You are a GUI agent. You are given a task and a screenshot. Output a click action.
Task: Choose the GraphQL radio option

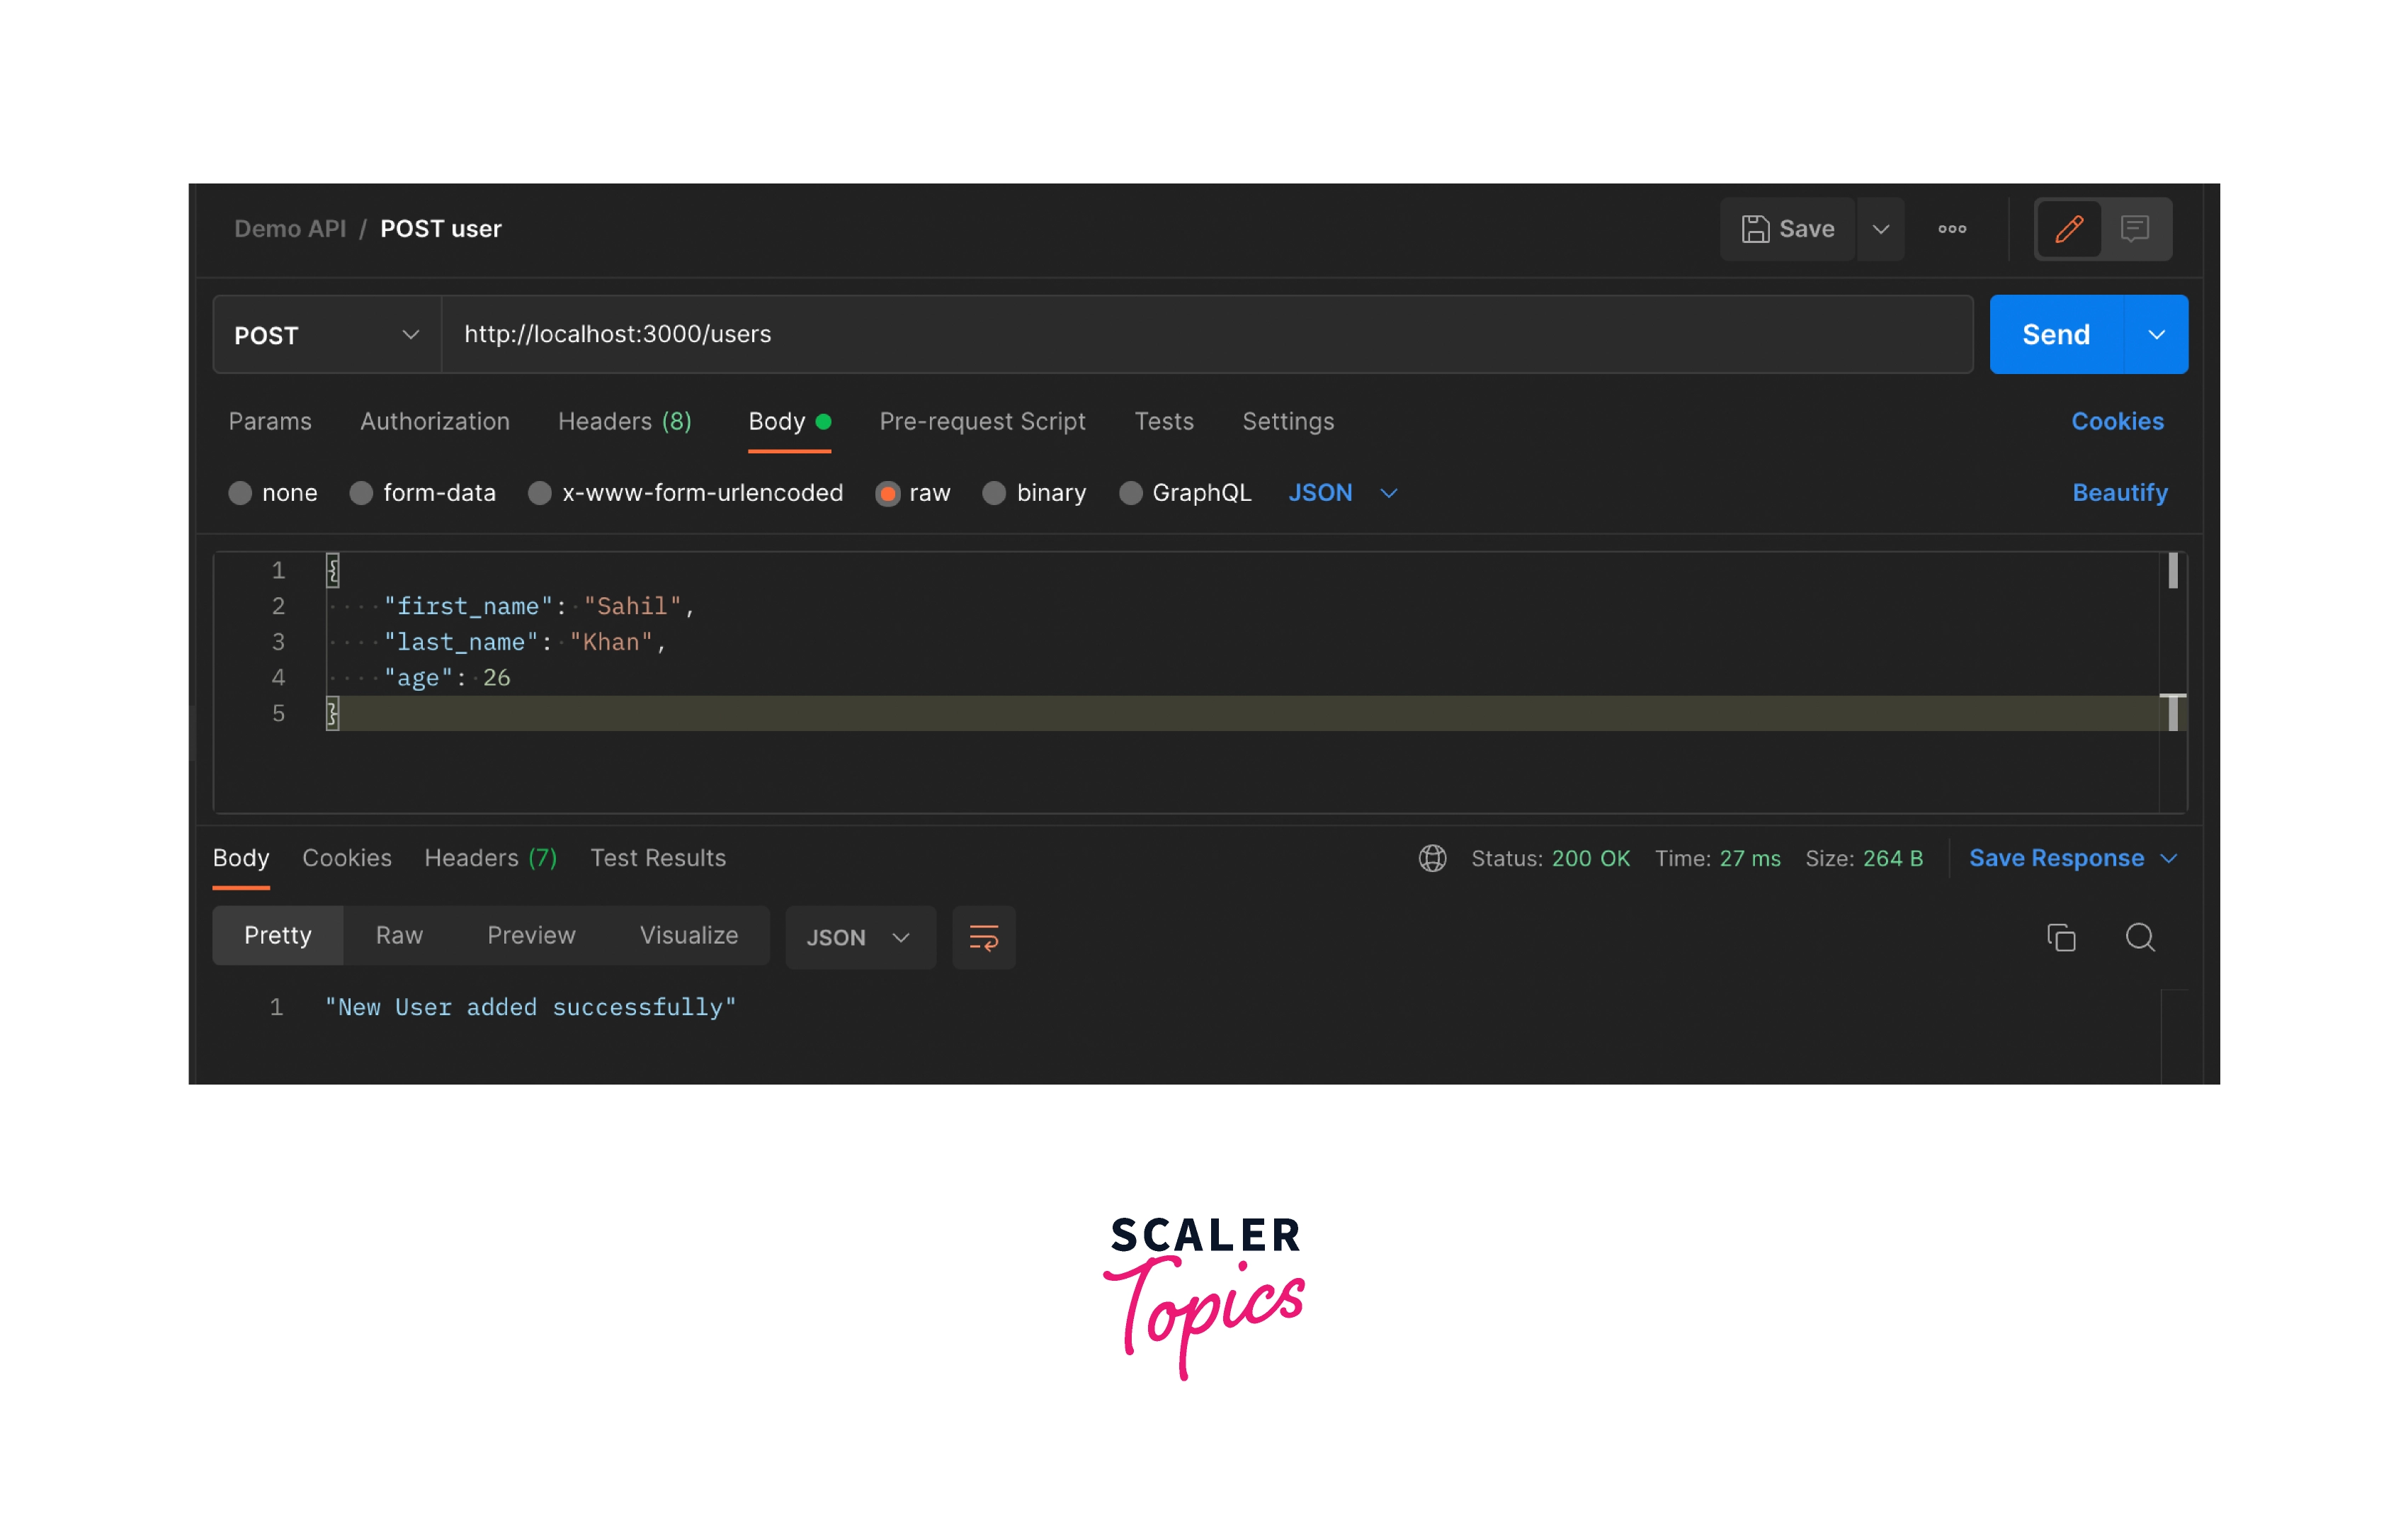(1130, 493)
